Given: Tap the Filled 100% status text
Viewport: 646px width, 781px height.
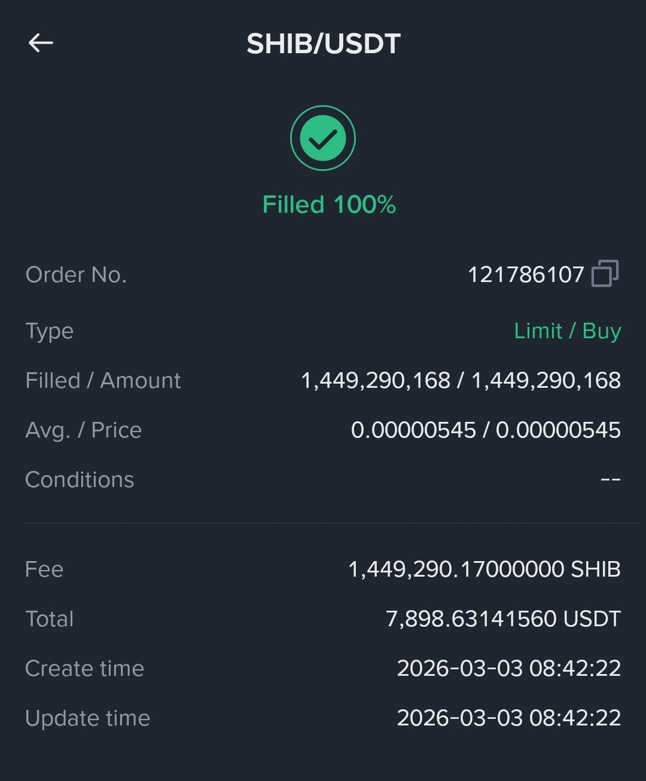Looking at the screenshot, I should pos(329,204).
